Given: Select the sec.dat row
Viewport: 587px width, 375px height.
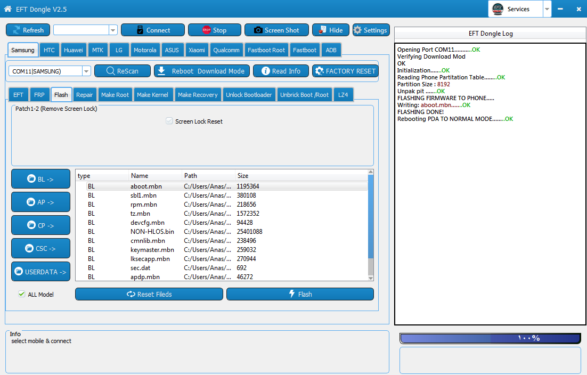Looking at the screenshot, I should 222,268.
